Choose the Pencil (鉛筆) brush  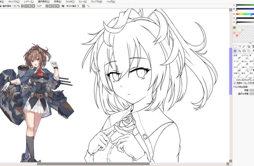(x=237, y=57)
